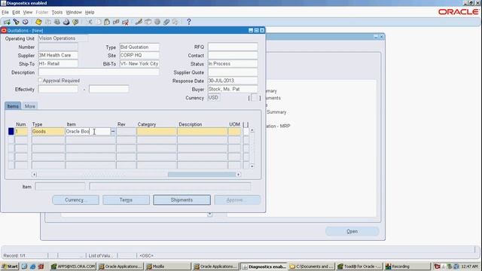This screenshot has height=271, width=482.
Task: Click the items grid scroll up arrow
Action: coord(252,130)
